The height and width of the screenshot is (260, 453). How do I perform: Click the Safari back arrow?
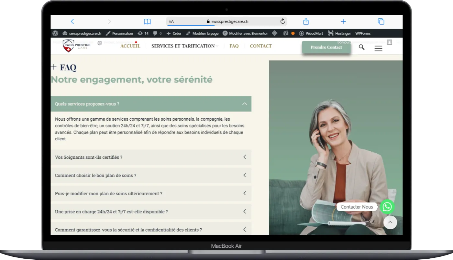coord(72,21)
